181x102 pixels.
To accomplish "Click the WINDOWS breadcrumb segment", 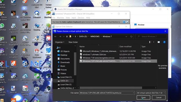I will pos(95,37).
